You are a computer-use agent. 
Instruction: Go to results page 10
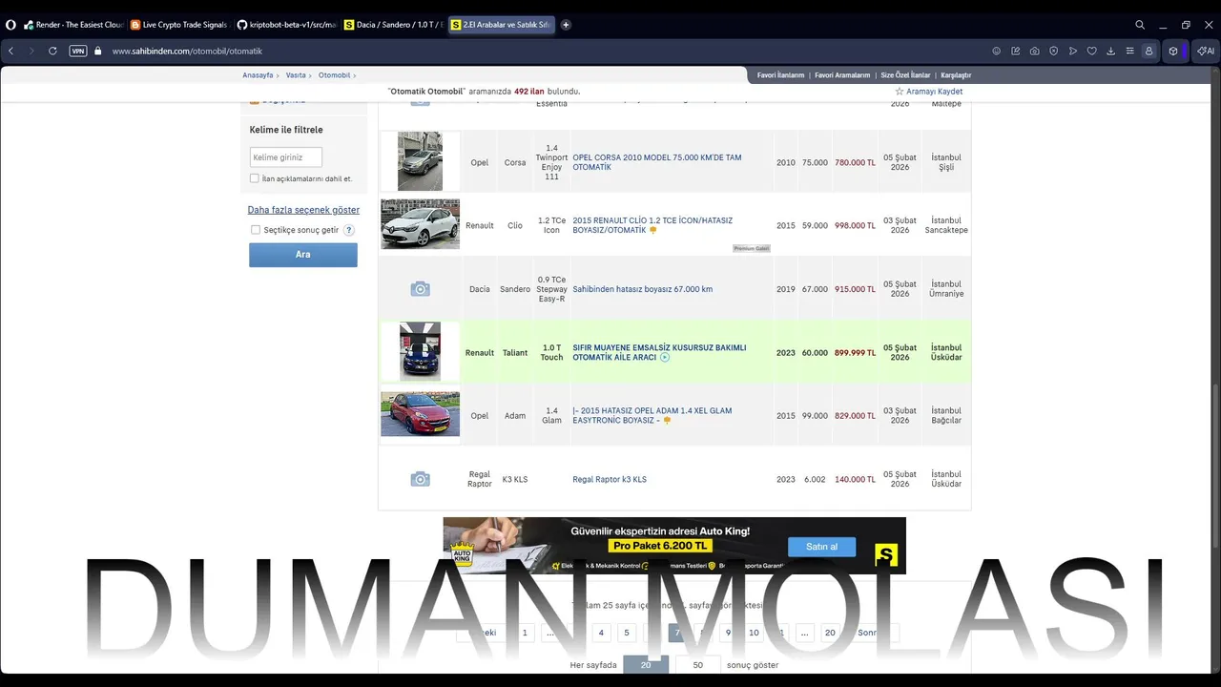pyautogui.click(x=754, y=633)
